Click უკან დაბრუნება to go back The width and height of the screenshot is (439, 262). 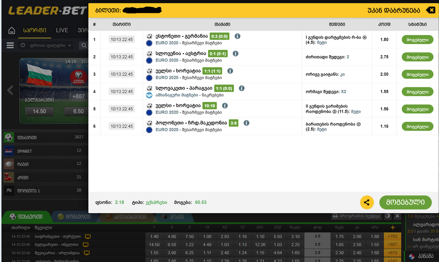(x=394, y=11)
